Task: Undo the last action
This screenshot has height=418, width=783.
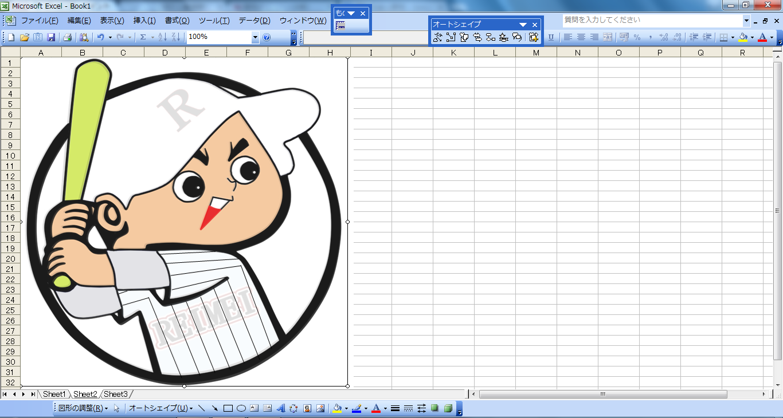Action: (x=100, y=37)
